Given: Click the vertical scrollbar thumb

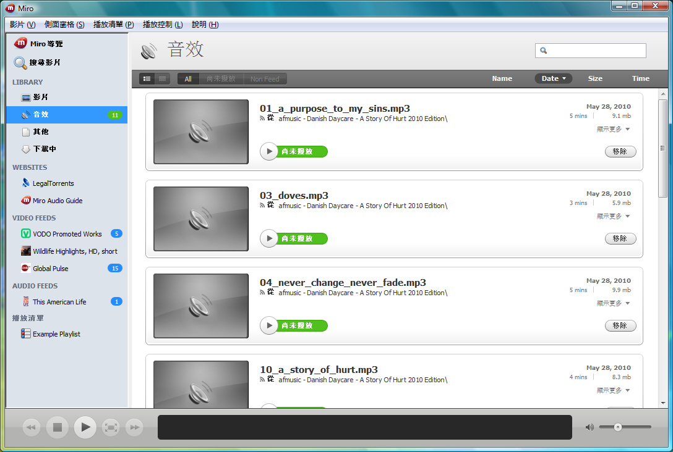Looking at the screenshot, I should tap(662, 148).
